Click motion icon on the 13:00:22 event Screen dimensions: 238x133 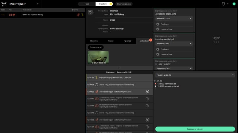click(97, 92)
